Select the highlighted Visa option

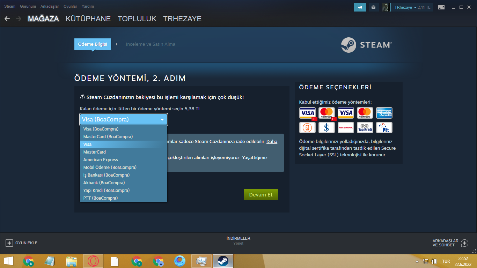point(124,144)
